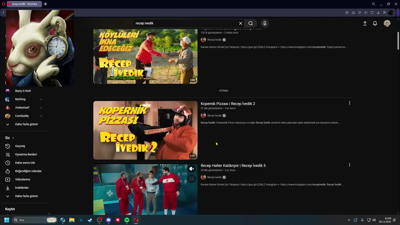Viewport: 400px width, 225px height.
Task: Open the YouTube notifications bell
Action: pos(375,23)
